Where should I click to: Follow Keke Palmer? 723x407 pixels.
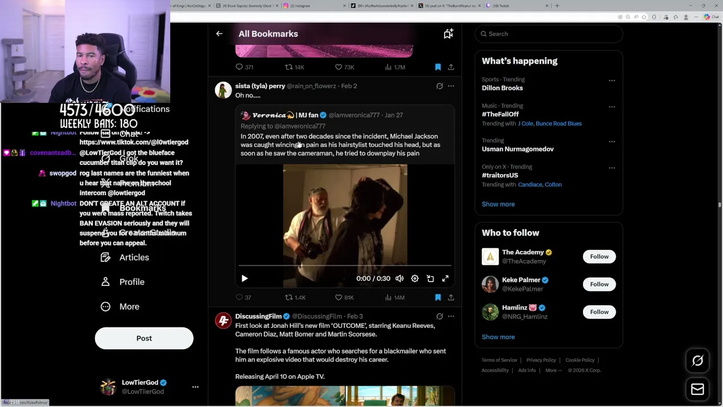(x=599, y=284)
